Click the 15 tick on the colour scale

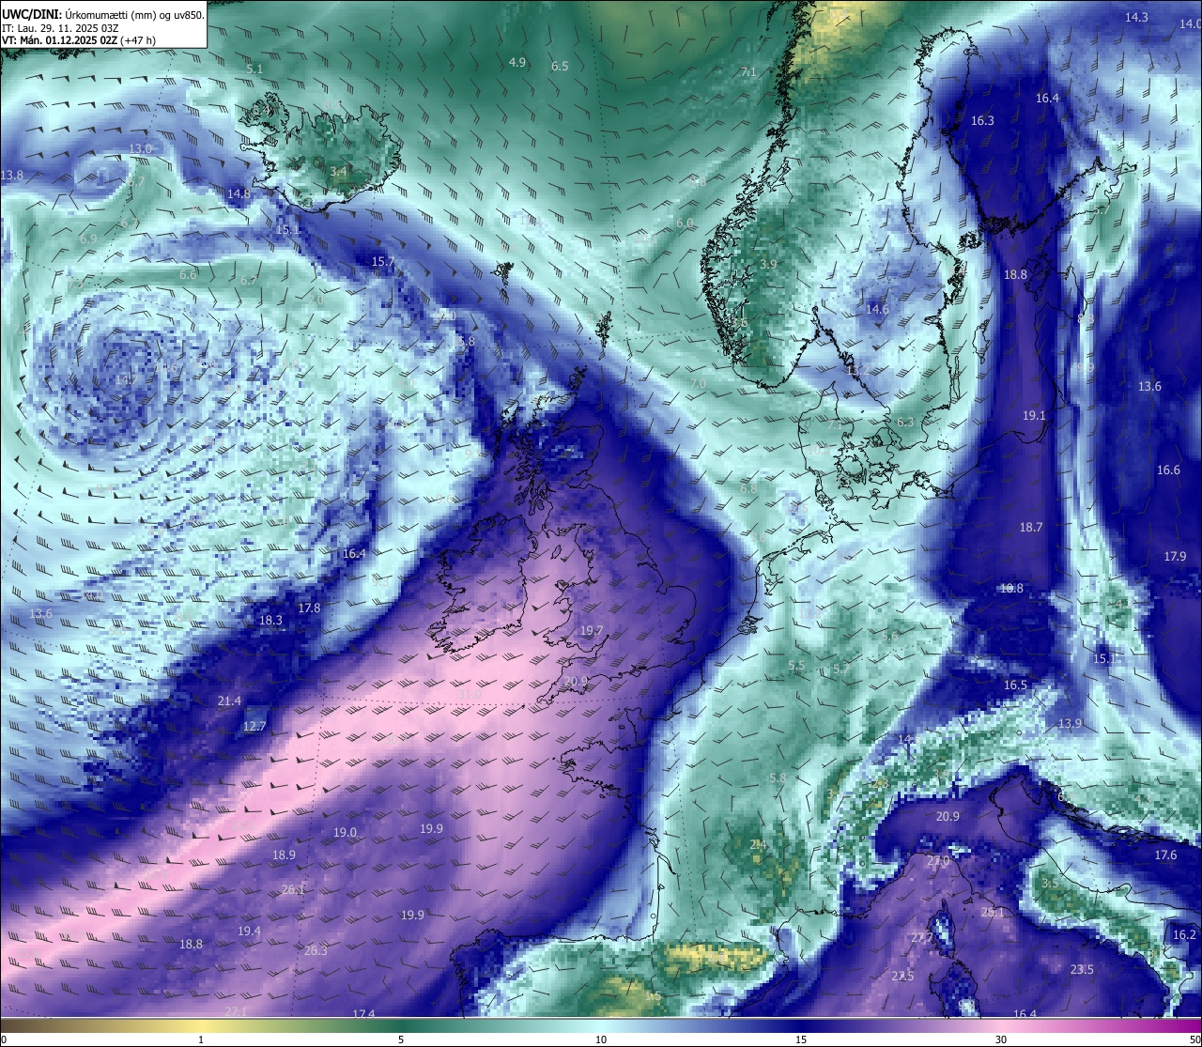[801, 1039]
